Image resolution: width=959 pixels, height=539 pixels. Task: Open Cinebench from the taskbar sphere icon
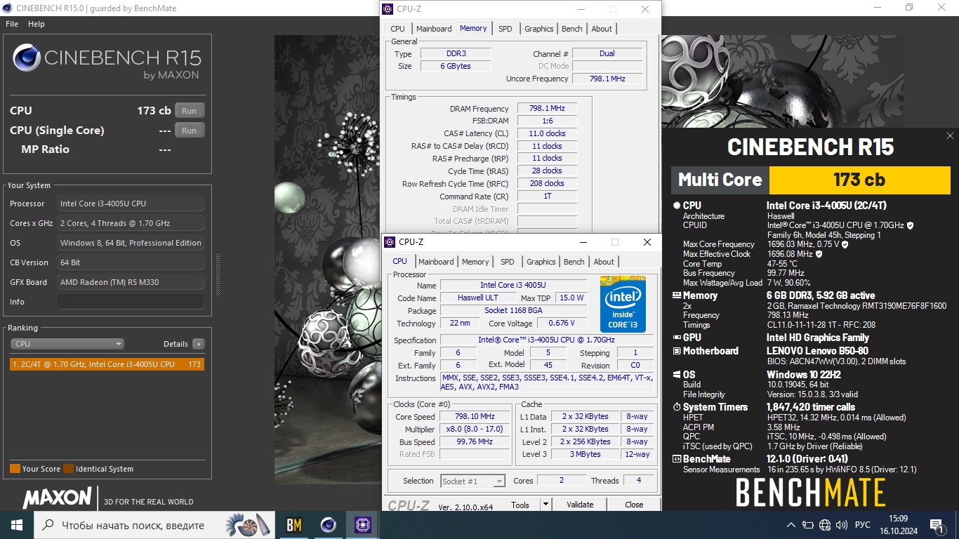328,525
